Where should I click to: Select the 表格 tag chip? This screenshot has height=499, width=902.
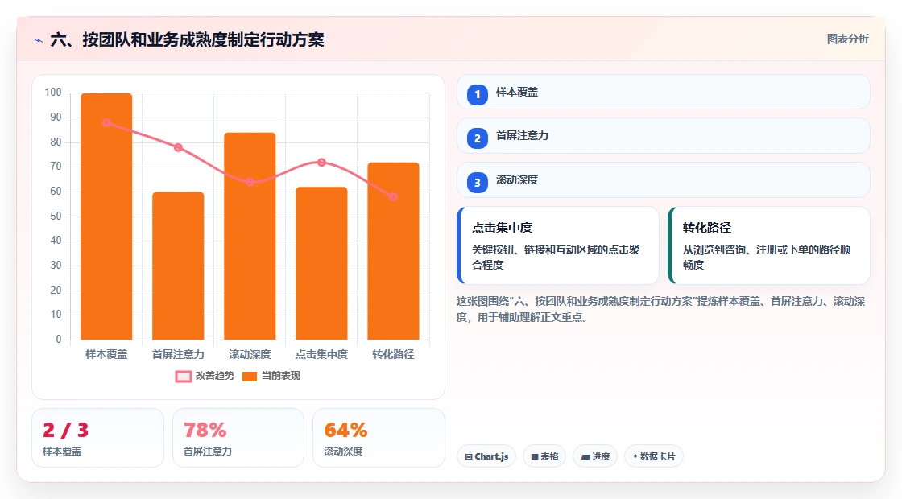pyautogui.click(x=544, y=456)
